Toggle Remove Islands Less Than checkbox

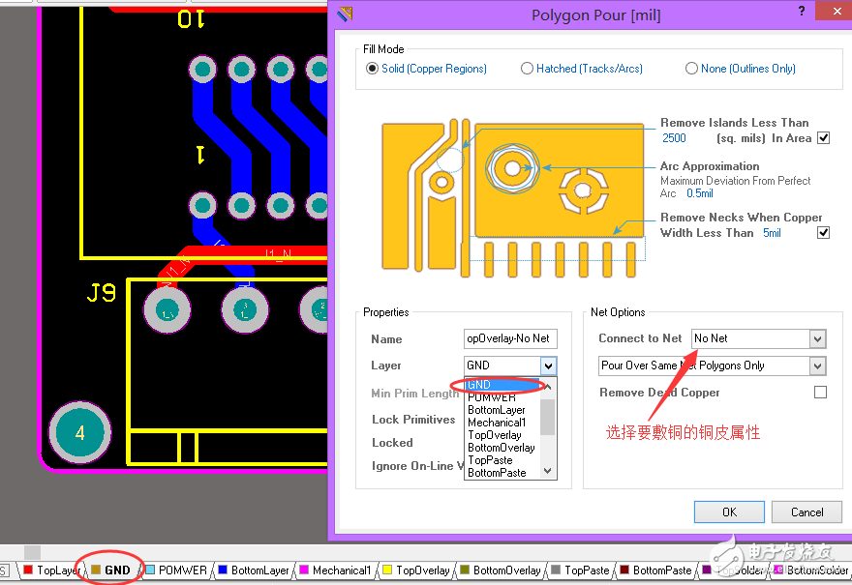[824, 138]
